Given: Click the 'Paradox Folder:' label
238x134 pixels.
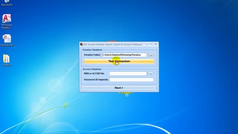Looking at the screenshot, I should [x=92, y=55].
